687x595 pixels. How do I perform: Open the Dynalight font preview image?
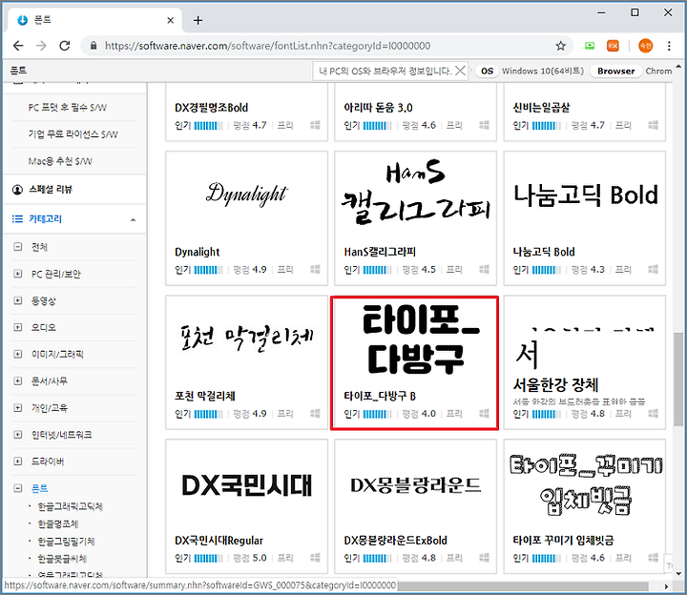(x=247, y=194)
